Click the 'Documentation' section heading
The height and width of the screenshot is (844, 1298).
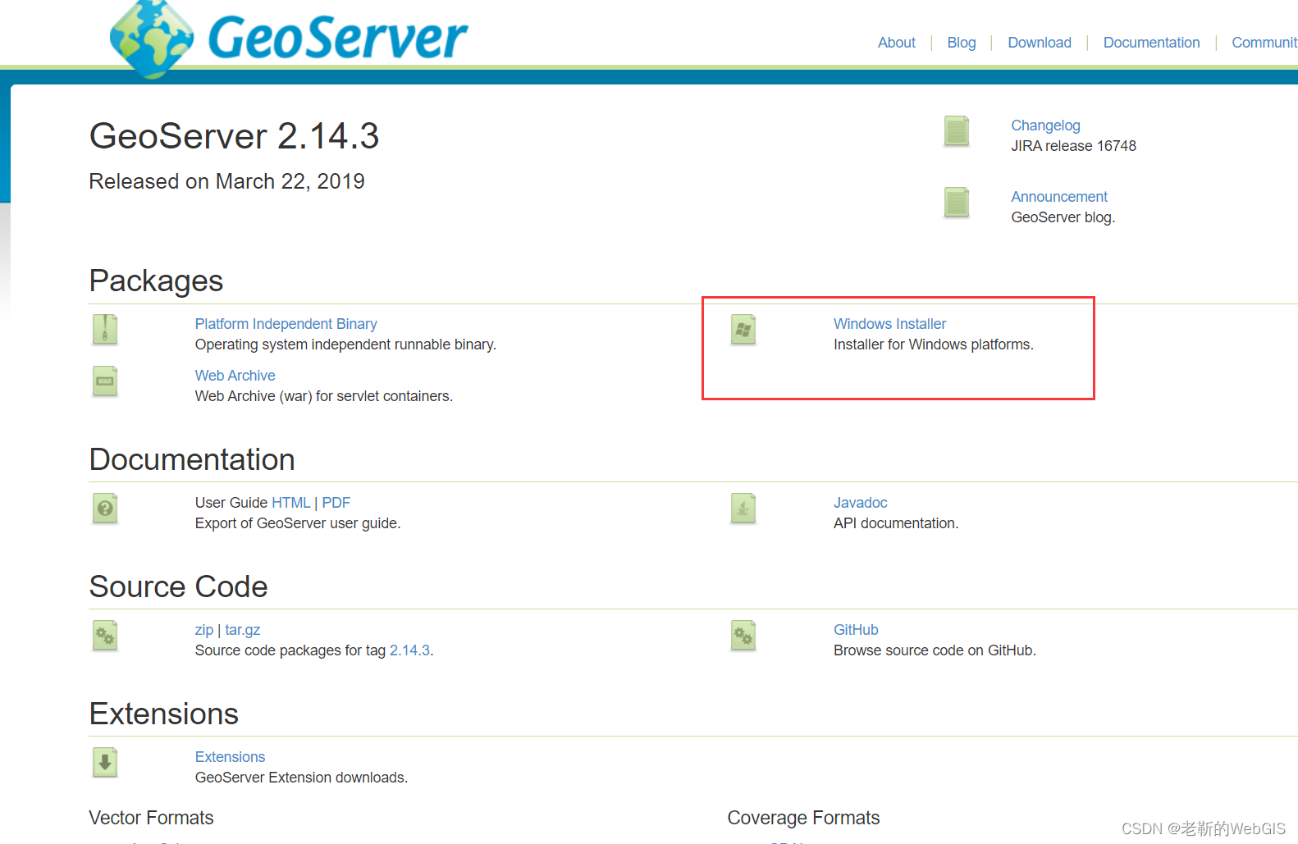pyautogui.click(x=192, y=459)
